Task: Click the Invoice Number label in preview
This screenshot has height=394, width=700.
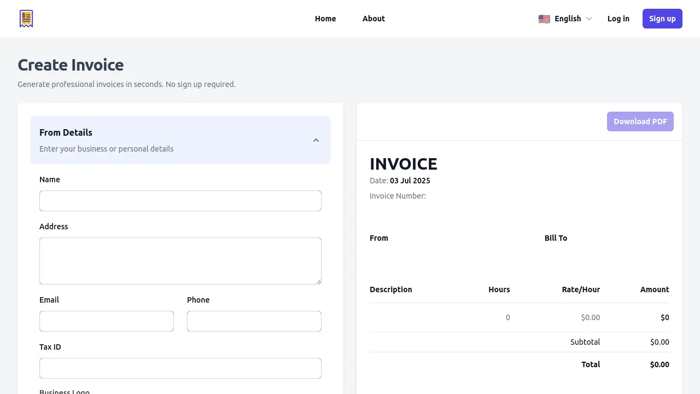Action: click(x=398, y=196)
